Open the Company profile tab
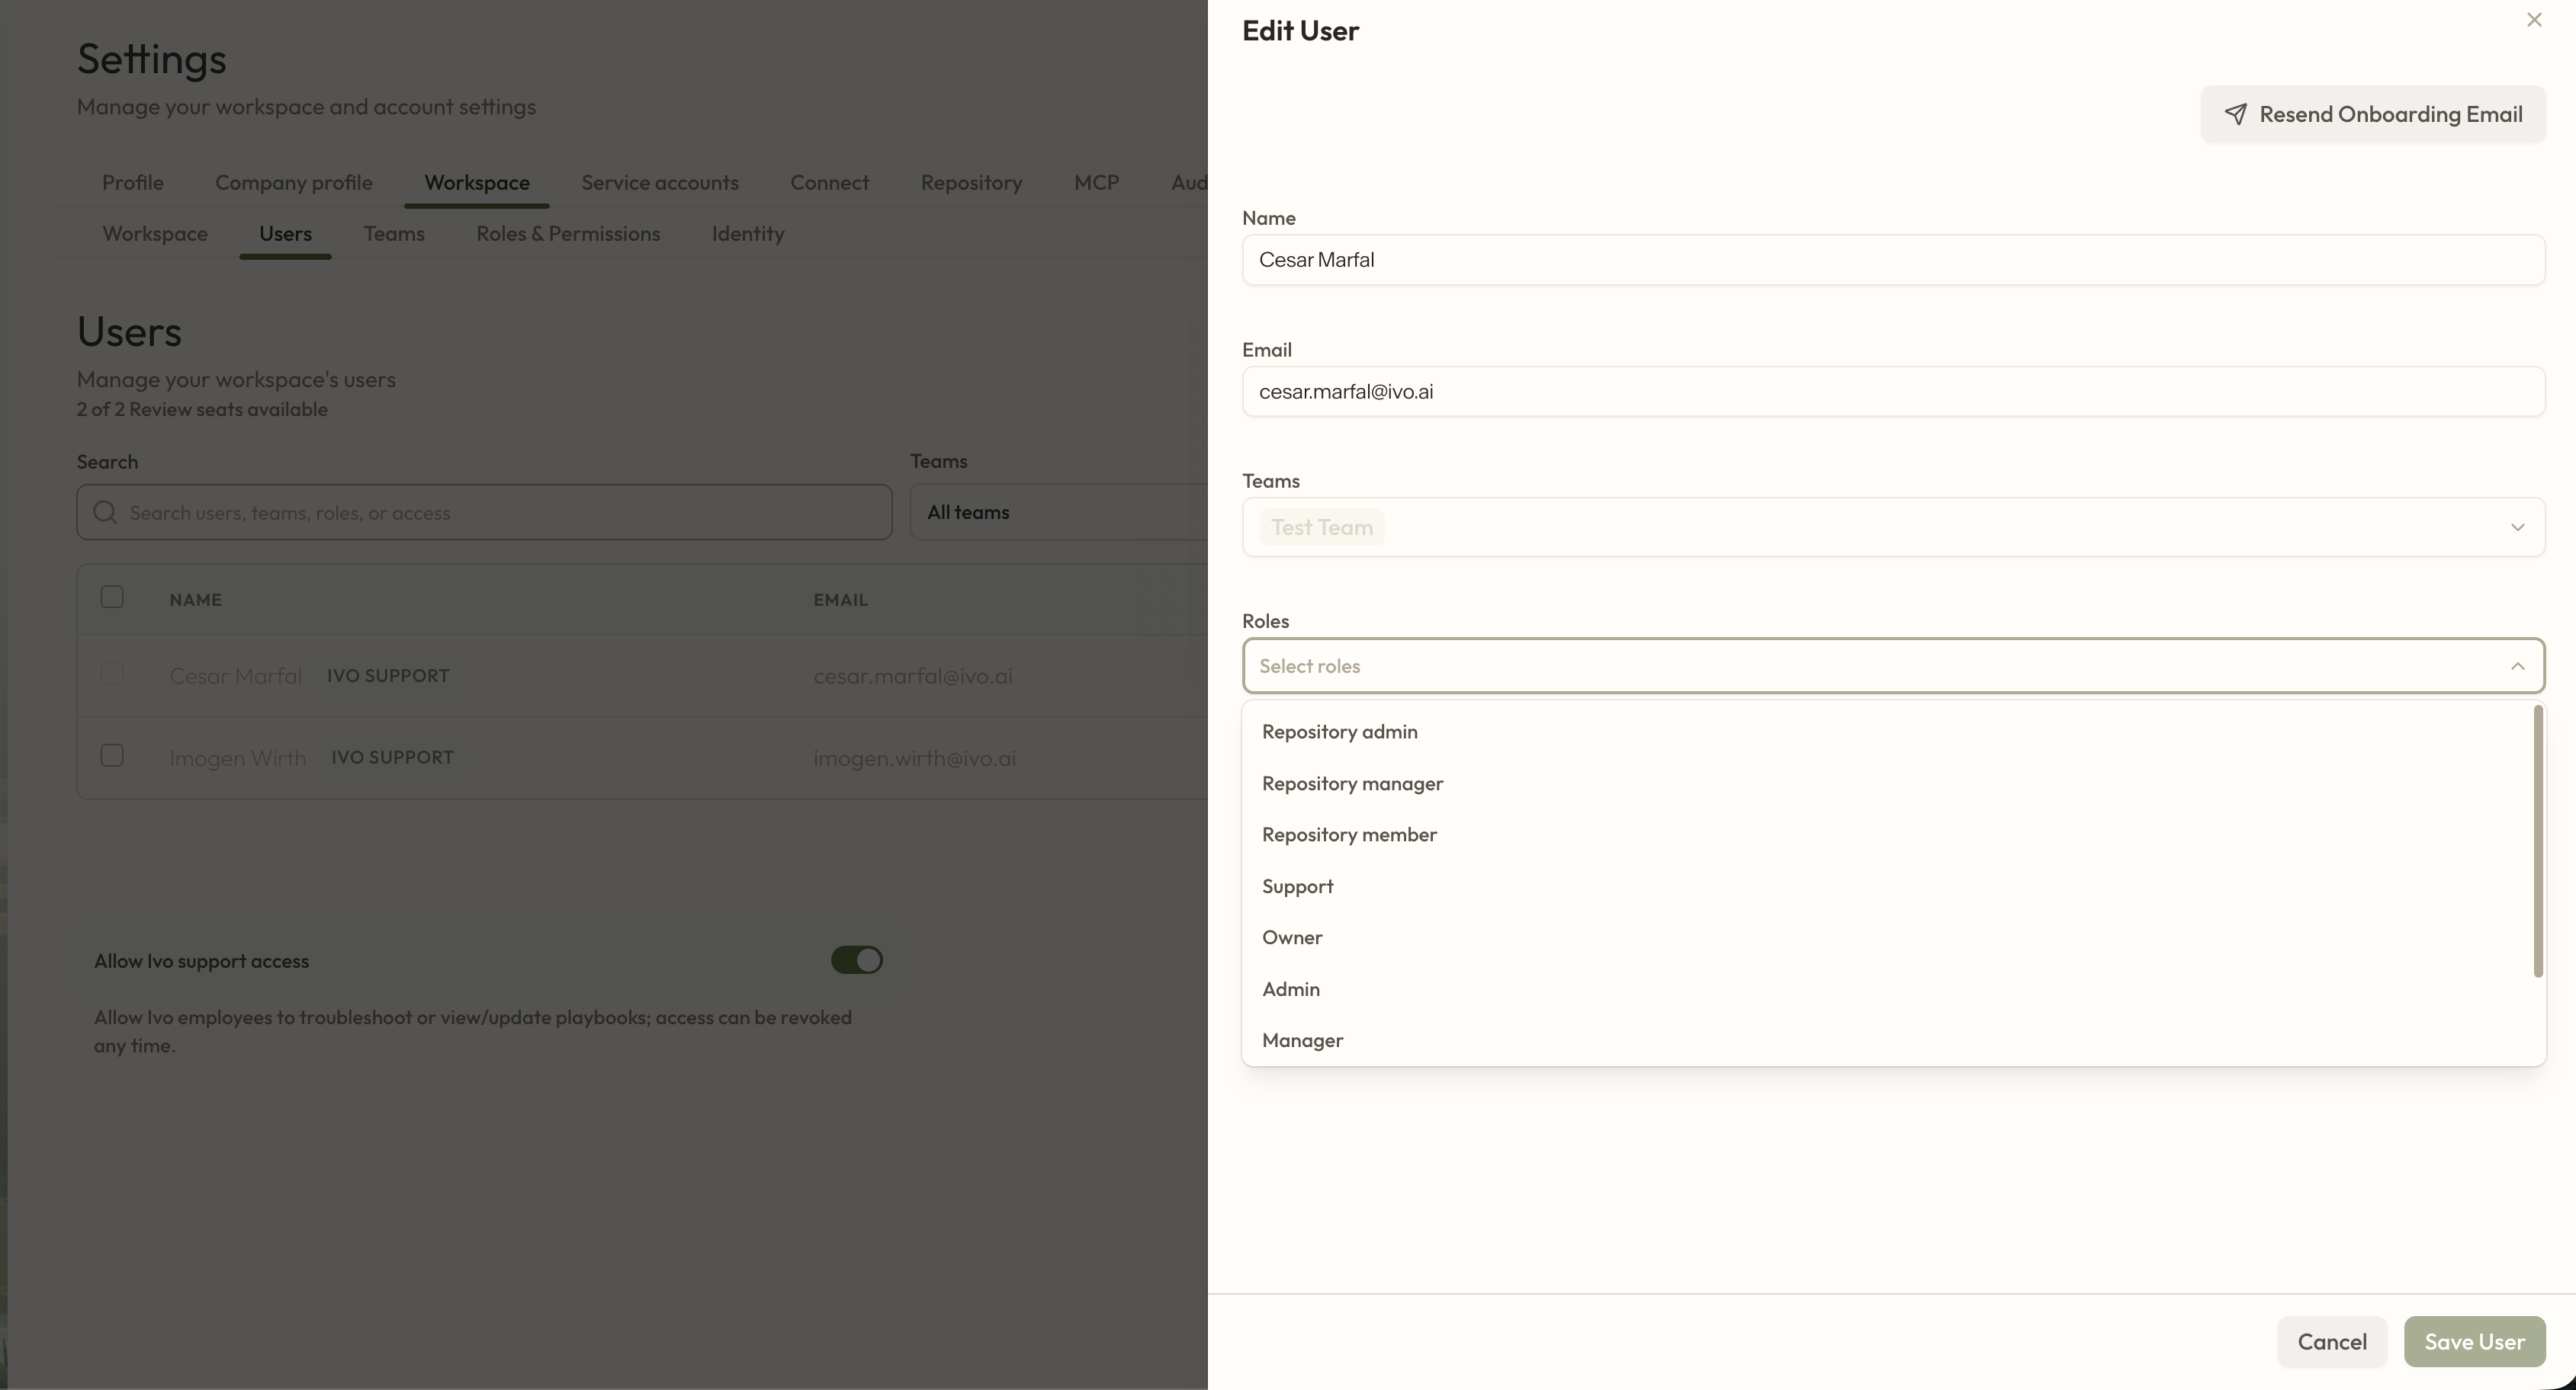The width and height of the screenshot is (2576, 1390). tap(294, 183)
